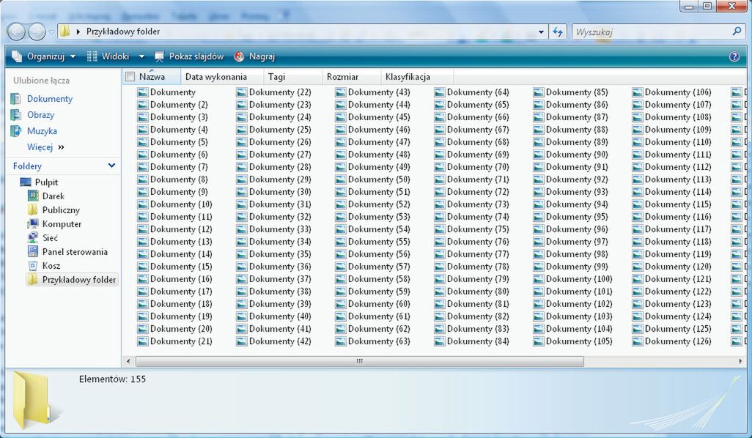Viewport: 752px width, 438px height.
Task: Click image icon of Dokumenty (10)
Action: 142,204
